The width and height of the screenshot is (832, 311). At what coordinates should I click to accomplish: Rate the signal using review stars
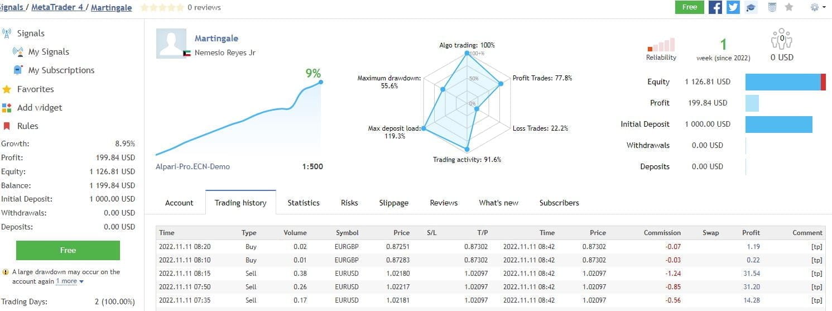(x=161, y=8)
